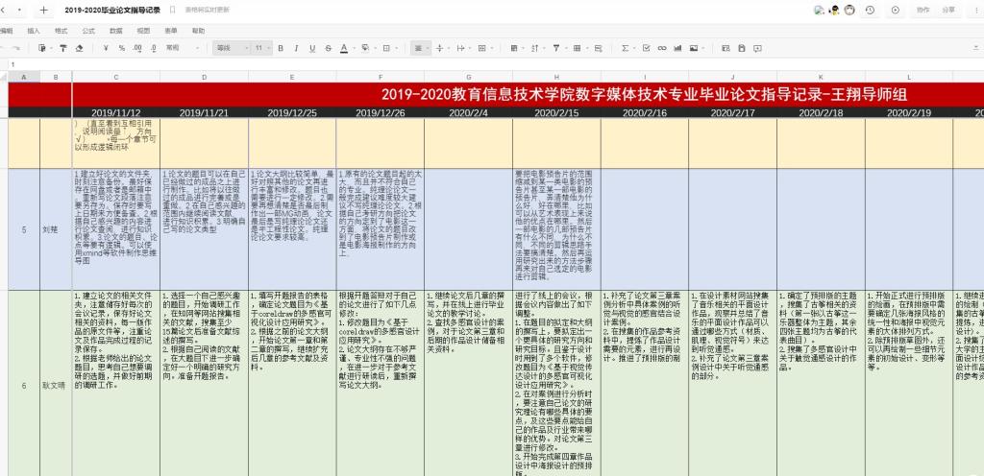Open the font name dropdown 等线
The width and height of the screenshot is (984, 476).
[x=232, y=47]
